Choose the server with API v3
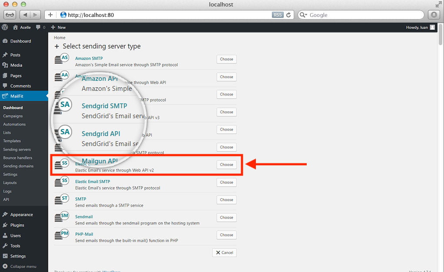Image resolution: width=444 pixels, height=272 pixels. tap(226, 112)
